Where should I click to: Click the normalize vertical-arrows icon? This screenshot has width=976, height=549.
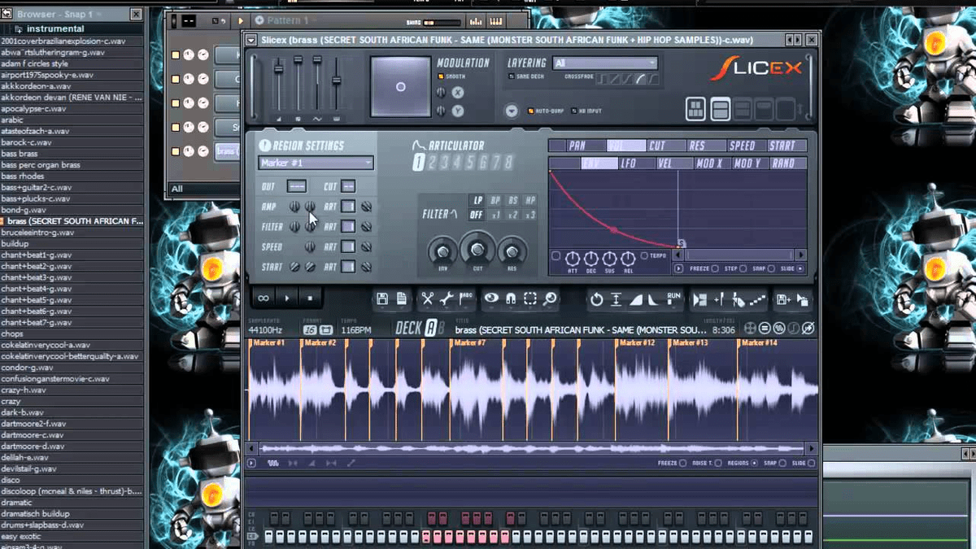pos(616,299)
